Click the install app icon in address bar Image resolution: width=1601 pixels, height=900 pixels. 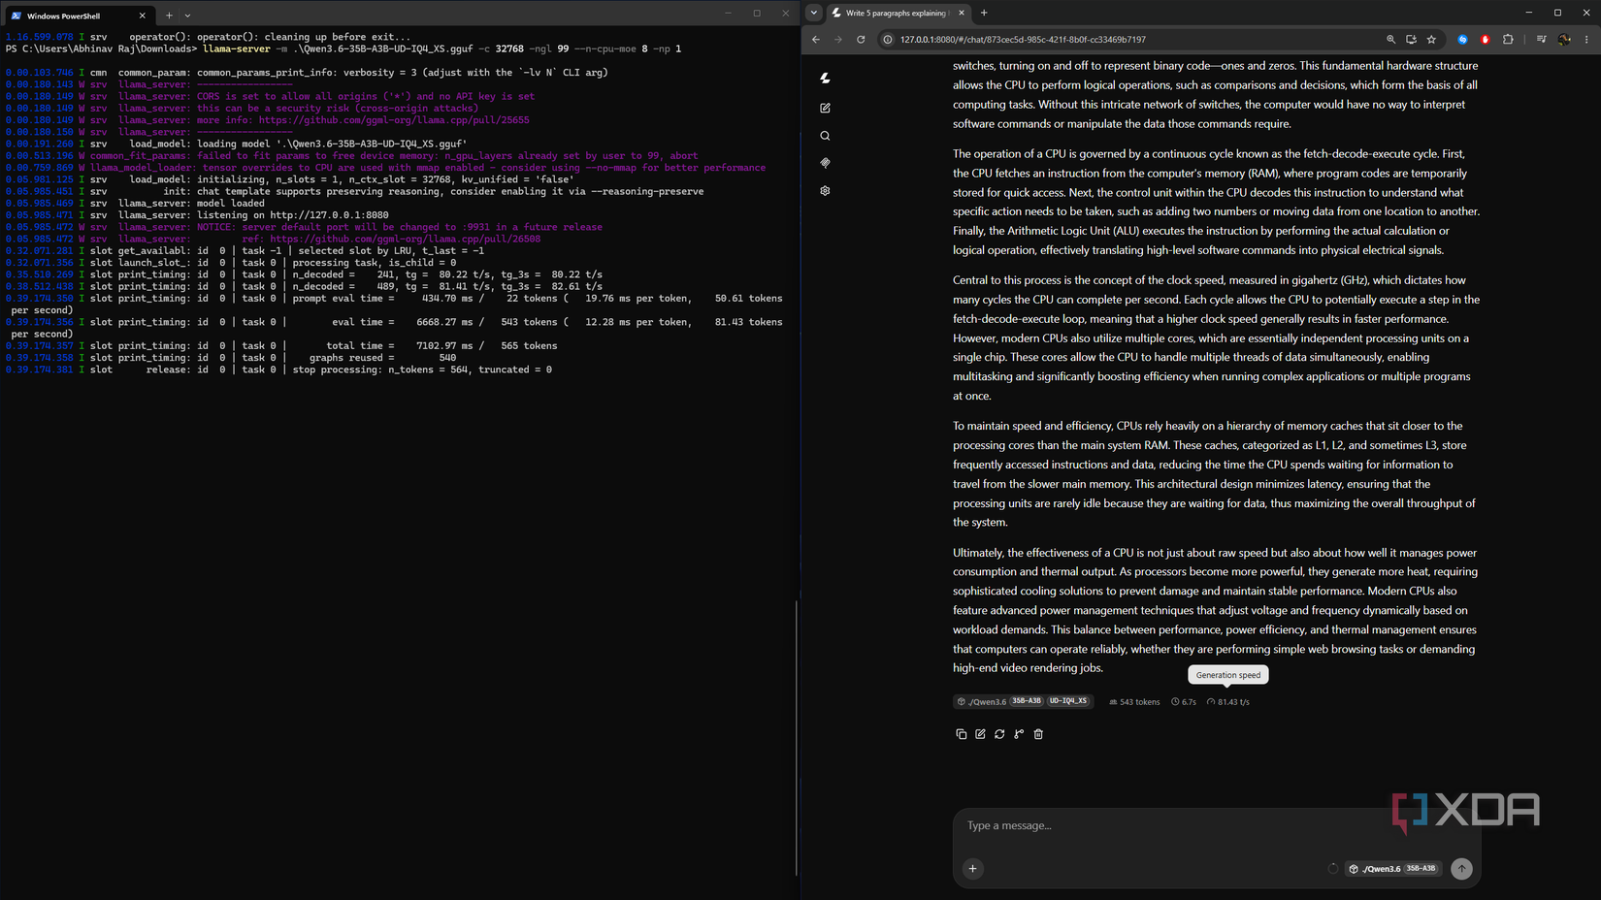coord(1411,40)
